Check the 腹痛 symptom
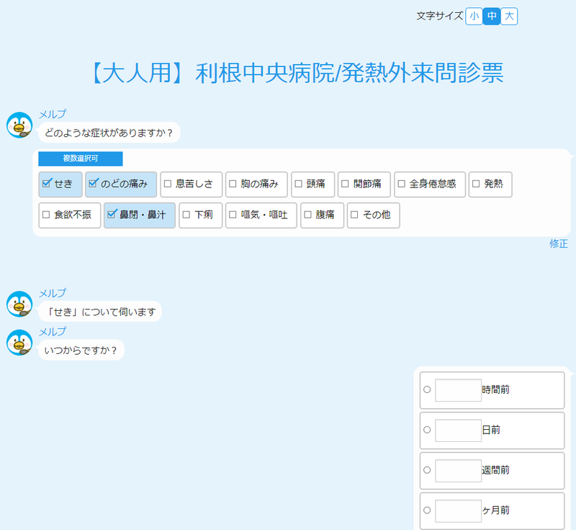This screenshot has width=576, height=530. 322,215
